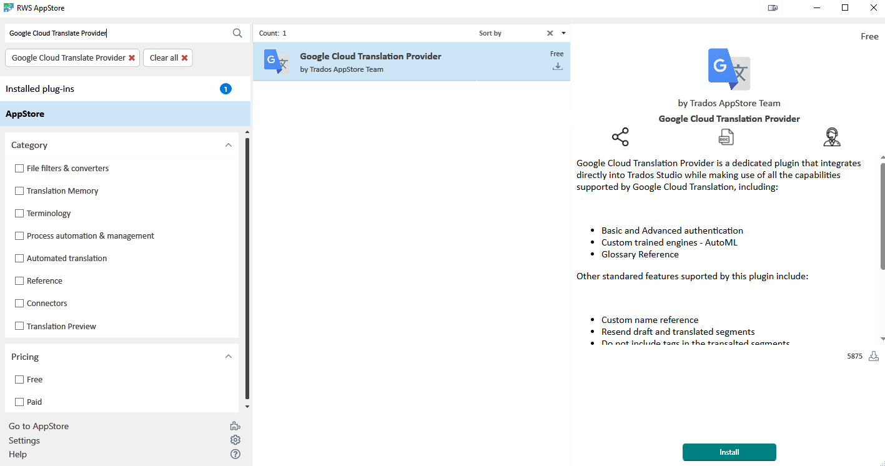This screenshot has height=466, width=885.
Task: Click the description scrollbar in details pane
Action: (x=883, y=216)
